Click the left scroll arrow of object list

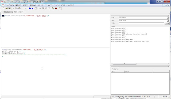coord(112,64)
